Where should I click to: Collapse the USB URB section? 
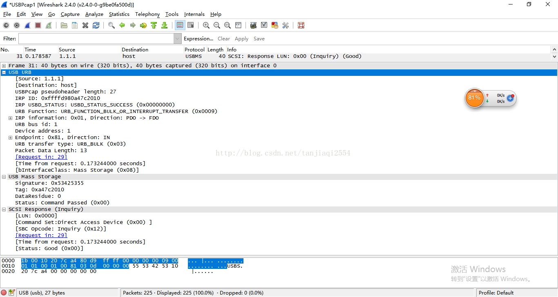click(x=4, y=72)
